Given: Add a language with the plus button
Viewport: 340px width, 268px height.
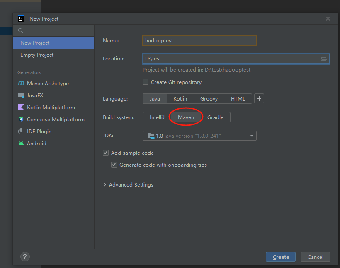Looking at the screenshot, I should 259,98.
